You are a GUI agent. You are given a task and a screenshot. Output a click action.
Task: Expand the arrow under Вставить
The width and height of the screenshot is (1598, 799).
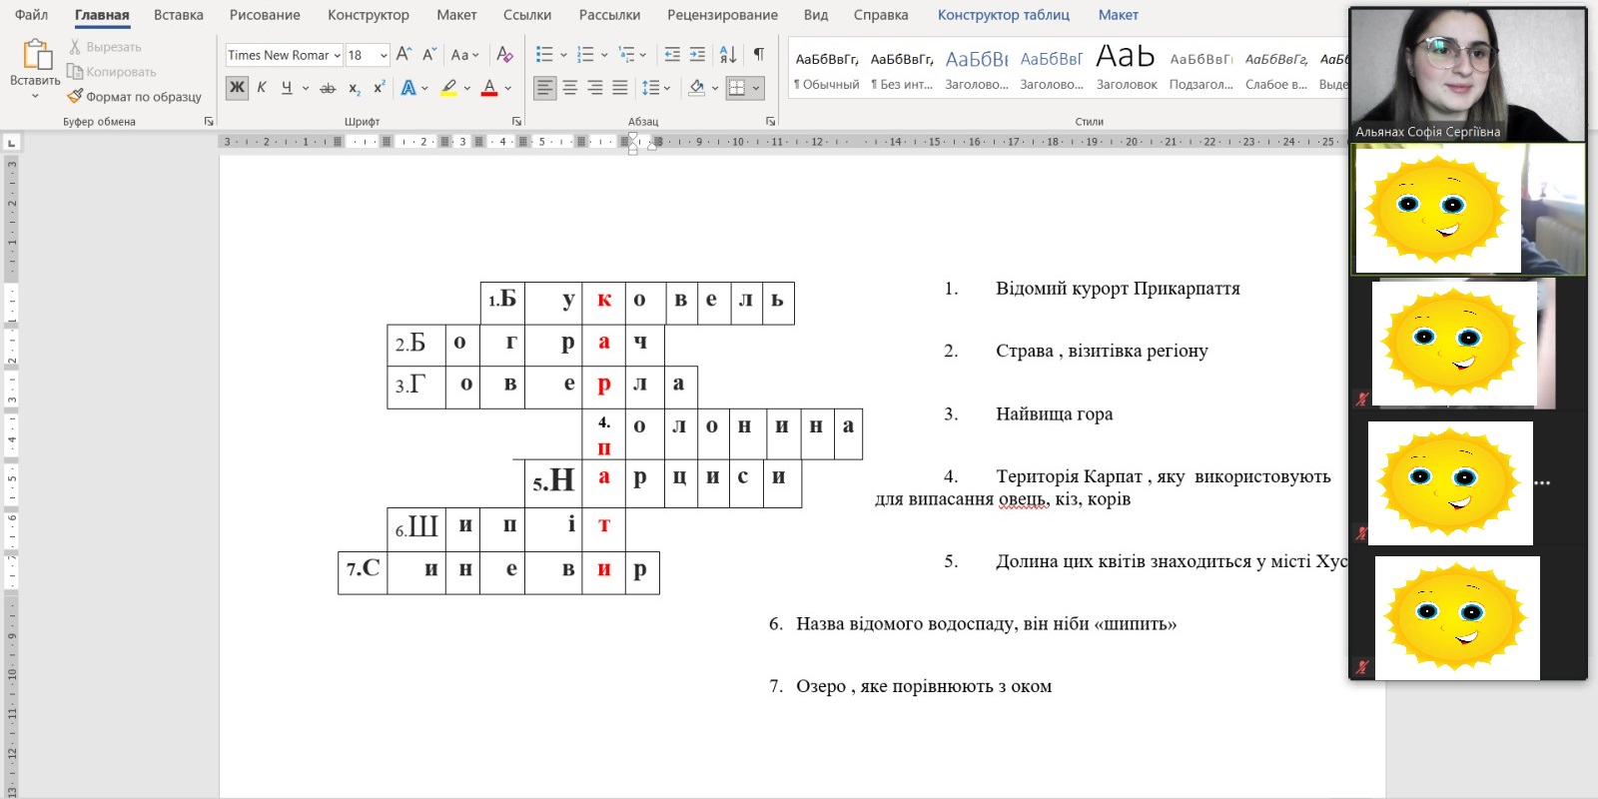[x=35, y=96]
